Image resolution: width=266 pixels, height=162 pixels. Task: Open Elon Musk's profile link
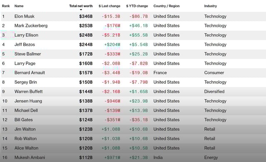tap(25, 16)
